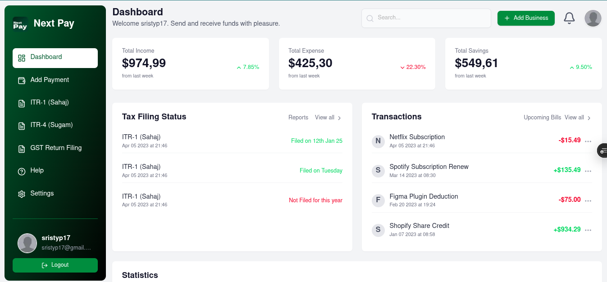Click the S icon beside Shopify Share Credit
Screen dimensions: 607x282
tap(378, 230)
